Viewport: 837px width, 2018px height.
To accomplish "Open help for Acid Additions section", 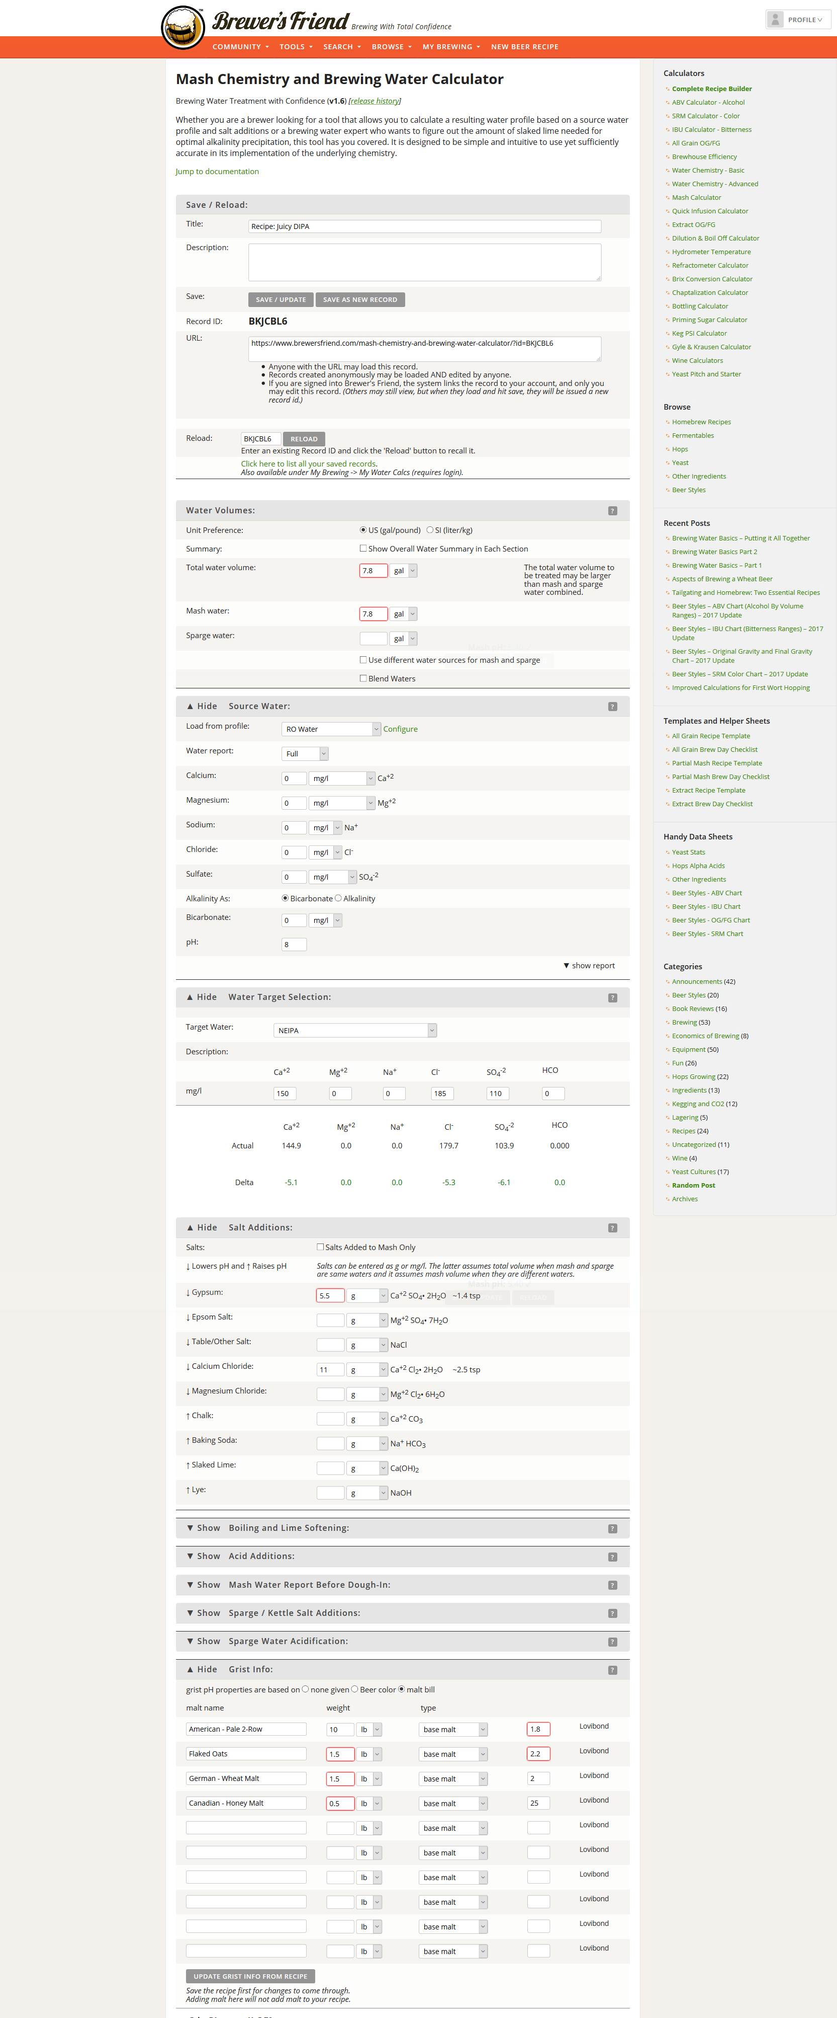I will (612, 1557).
